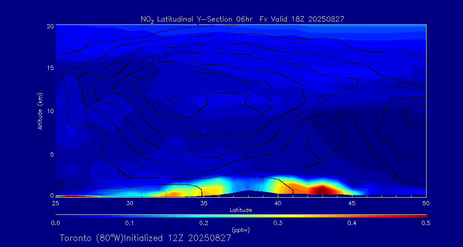Screen dimensions: 463x247
Task: Click the NO2 Latitudinal Y-Section plot title
Action: tap(242, 19)
